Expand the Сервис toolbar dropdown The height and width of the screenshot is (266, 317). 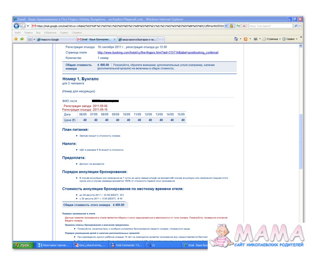pos(297,39)
